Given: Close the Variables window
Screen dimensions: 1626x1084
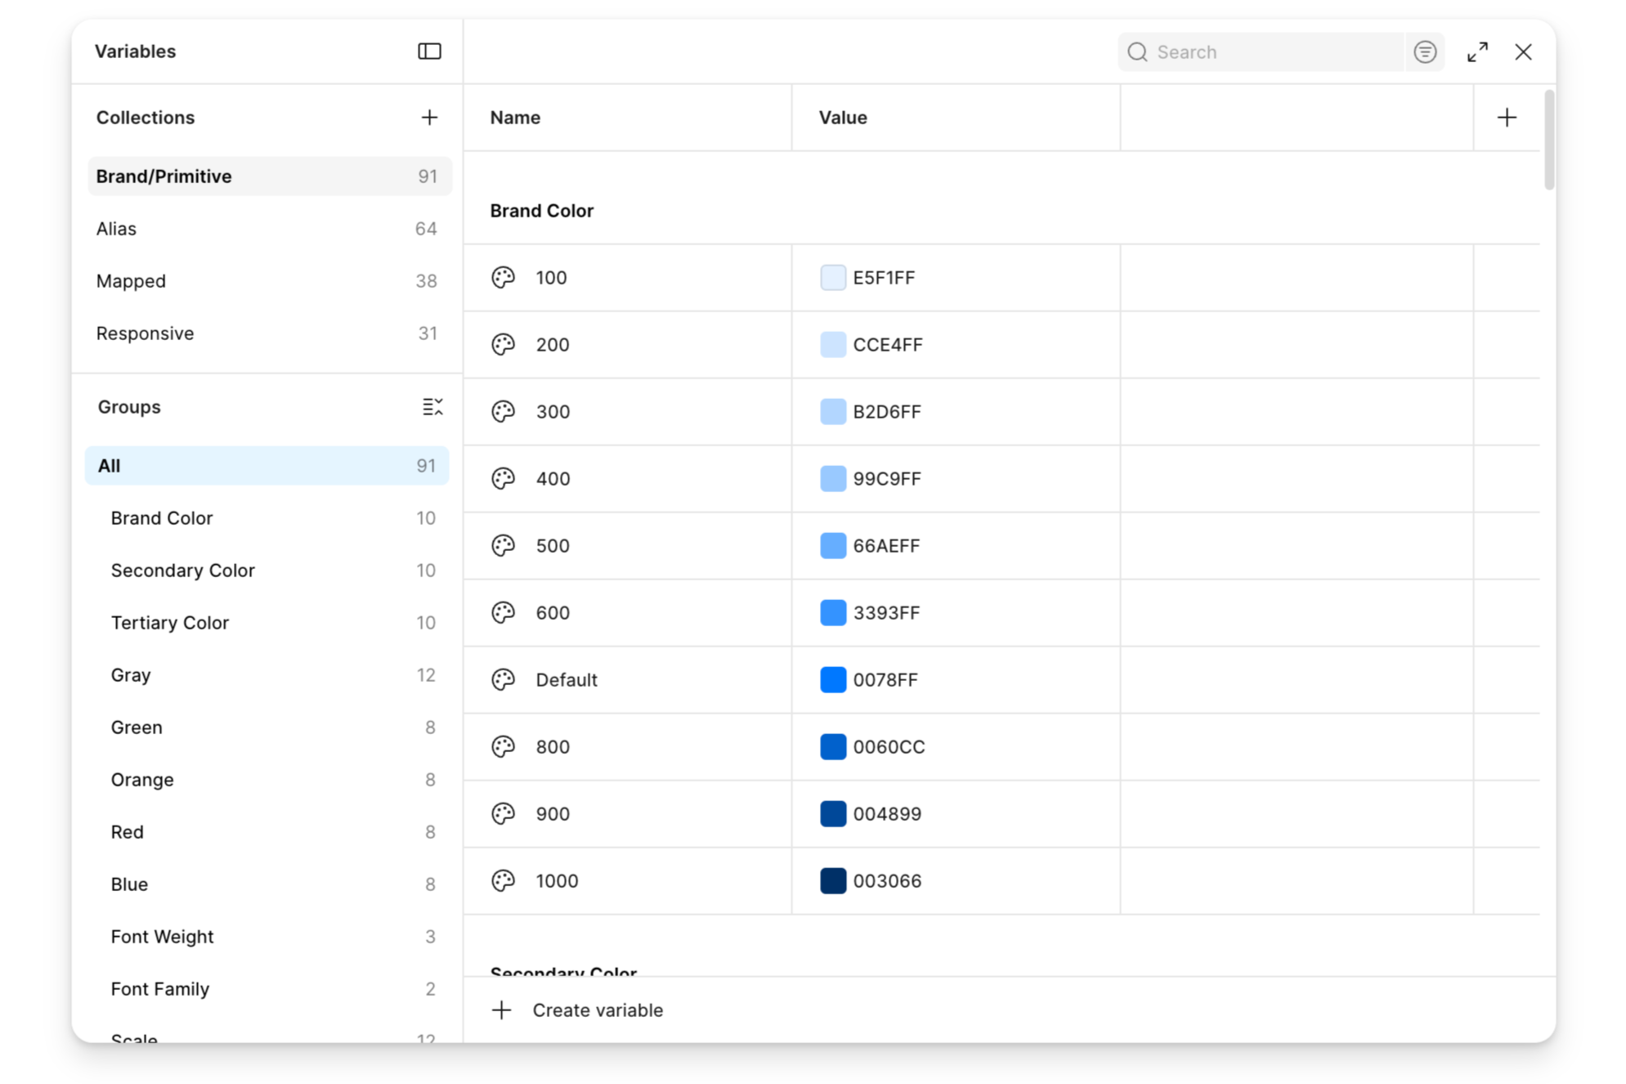Looking at the screenshot, I should point(1523,52).
